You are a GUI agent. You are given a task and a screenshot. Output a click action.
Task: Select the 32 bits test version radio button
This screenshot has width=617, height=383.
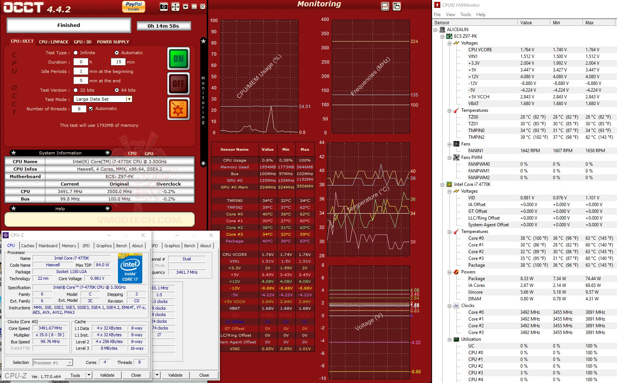tap(76, 90)
